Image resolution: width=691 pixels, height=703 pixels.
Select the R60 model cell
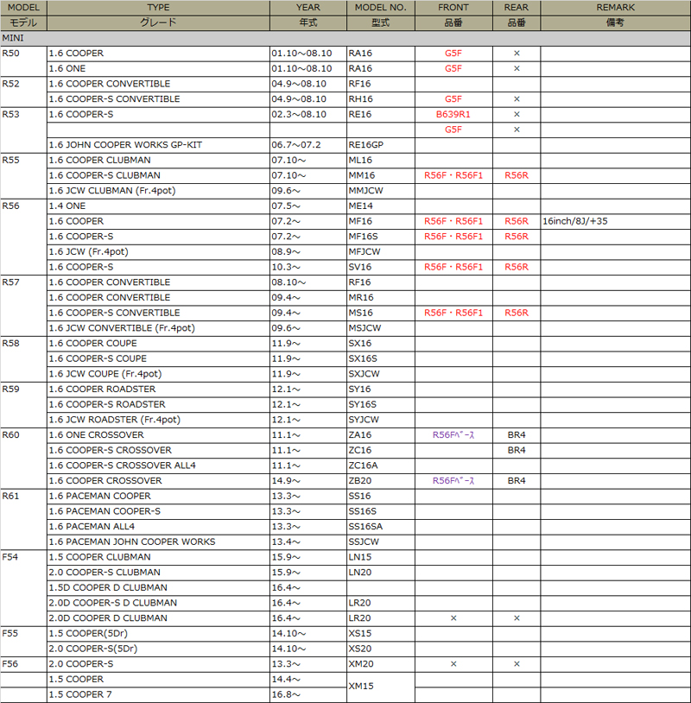[23, 458]
